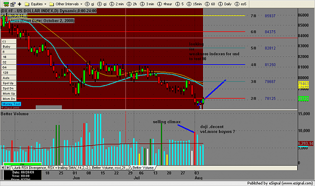Switch to the 2h interval
The width and height of the screenshot is (315, 186).
coord(132,4)
